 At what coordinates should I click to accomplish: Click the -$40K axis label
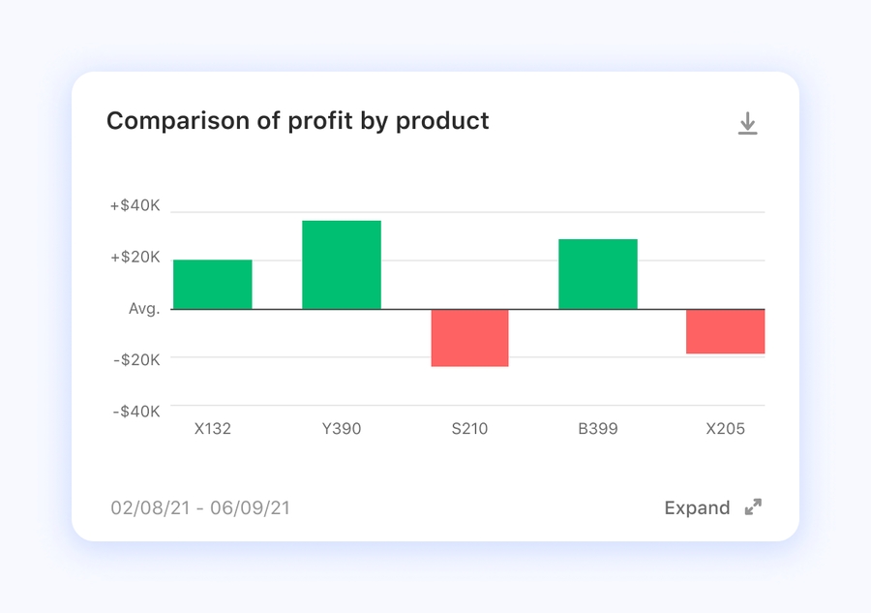tap(135, 412)
